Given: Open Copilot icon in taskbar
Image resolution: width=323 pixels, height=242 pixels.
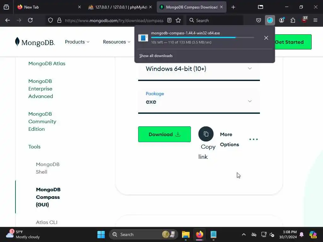Looking at the screenshot, I should click(313, 234).
